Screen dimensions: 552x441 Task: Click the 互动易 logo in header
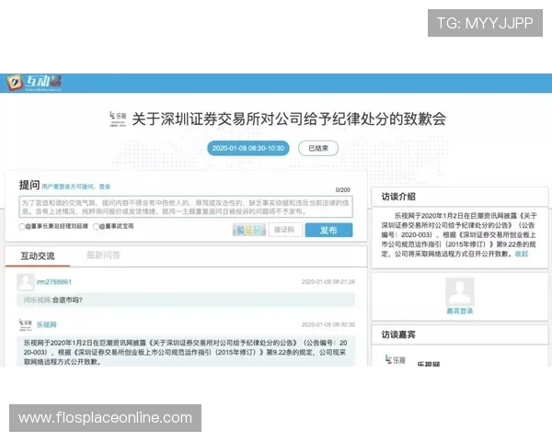pyautogui.click(x=34, y=83)
